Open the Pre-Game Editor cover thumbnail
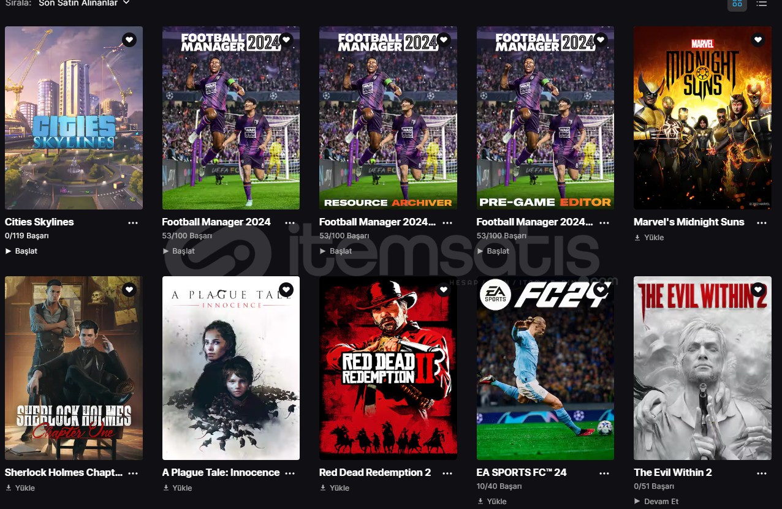This screenshot has width=782, height=509. [545, 118]
